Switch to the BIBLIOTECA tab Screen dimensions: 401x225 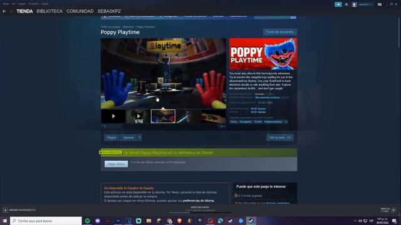click(x=49, y=11)
